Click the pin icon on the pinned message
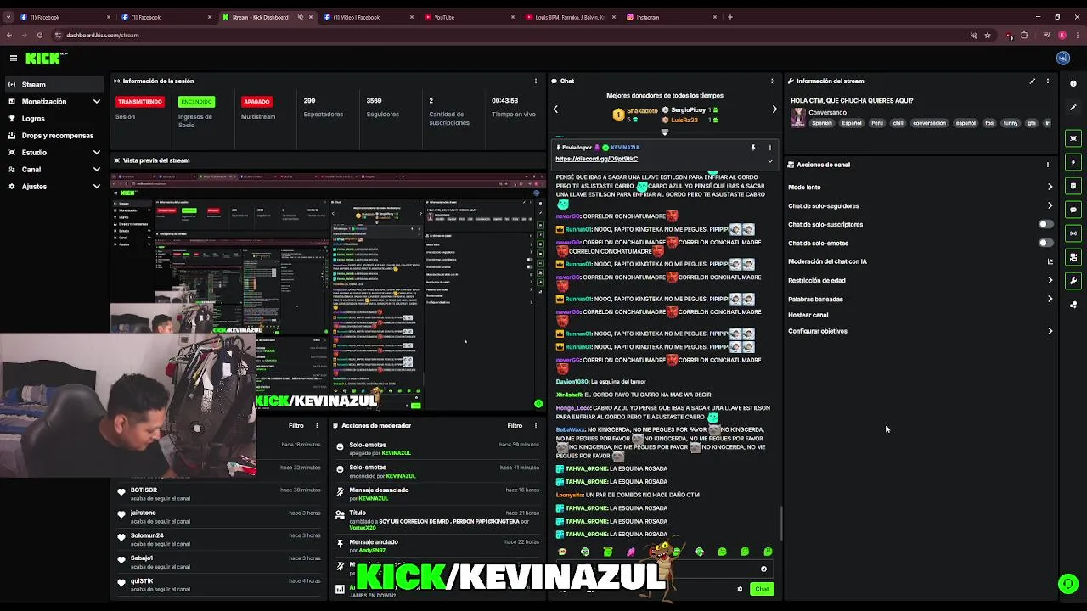1087x611 pixels. point(752,148)
